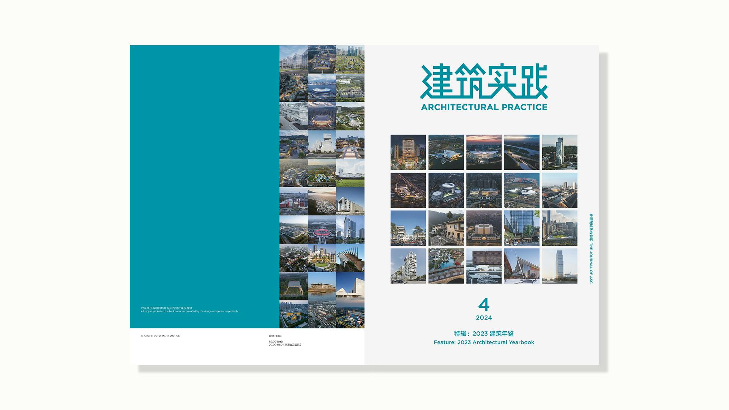The image size is (729, 410).
Task: Select the cylindrical lit hotel tower night photo
Action: coord(408,152)
